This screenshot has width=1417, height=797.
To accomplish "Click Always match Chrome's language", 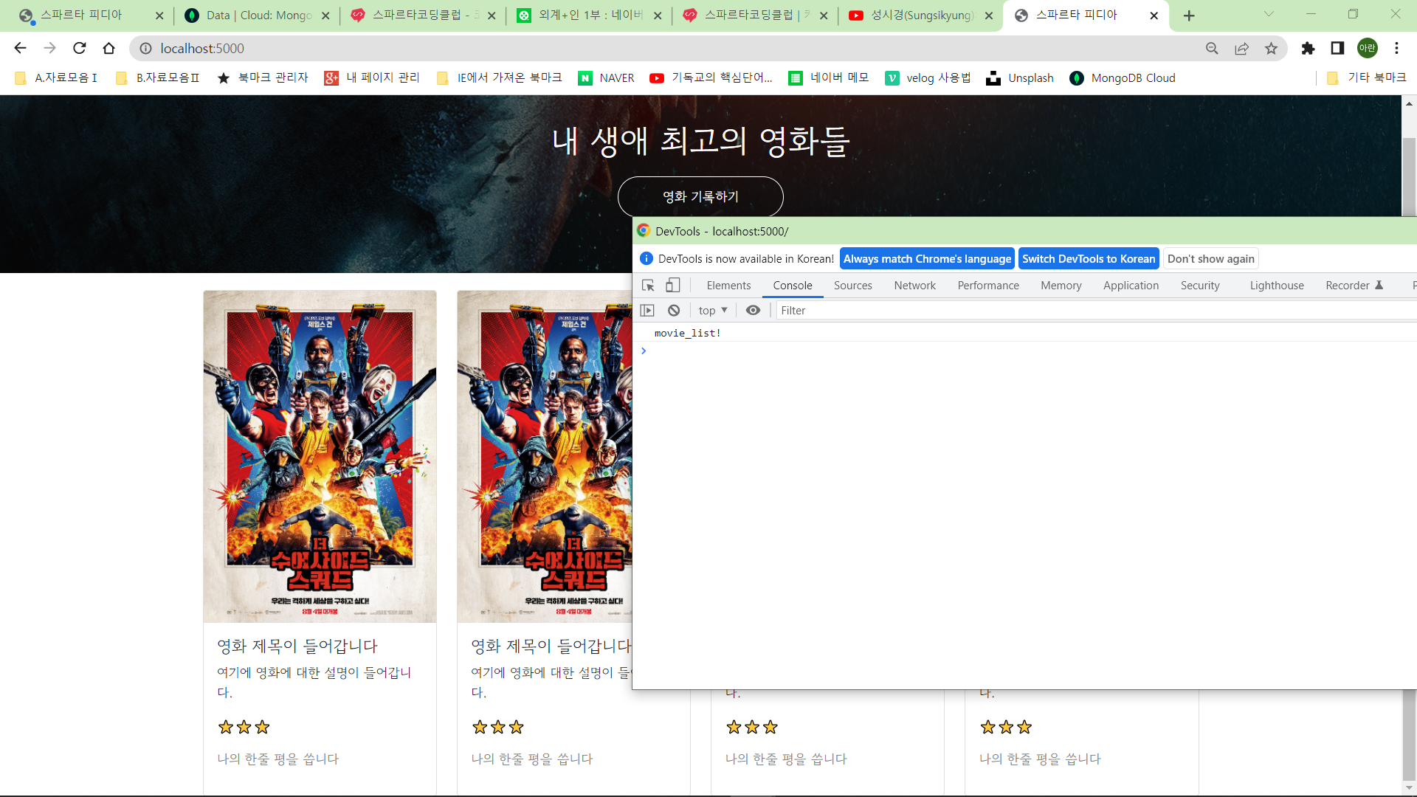I will pyautogui.click(x=927, y=259).
